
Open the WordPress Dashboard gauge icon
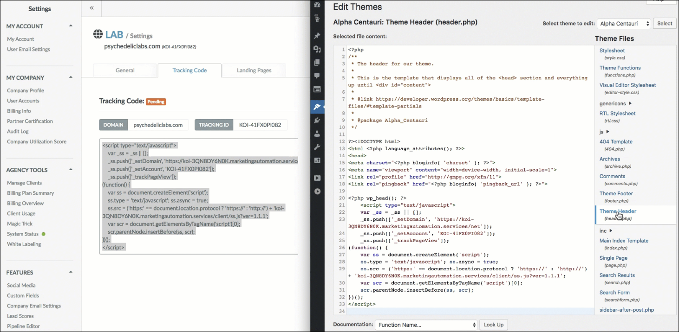(x=317, y=5)
